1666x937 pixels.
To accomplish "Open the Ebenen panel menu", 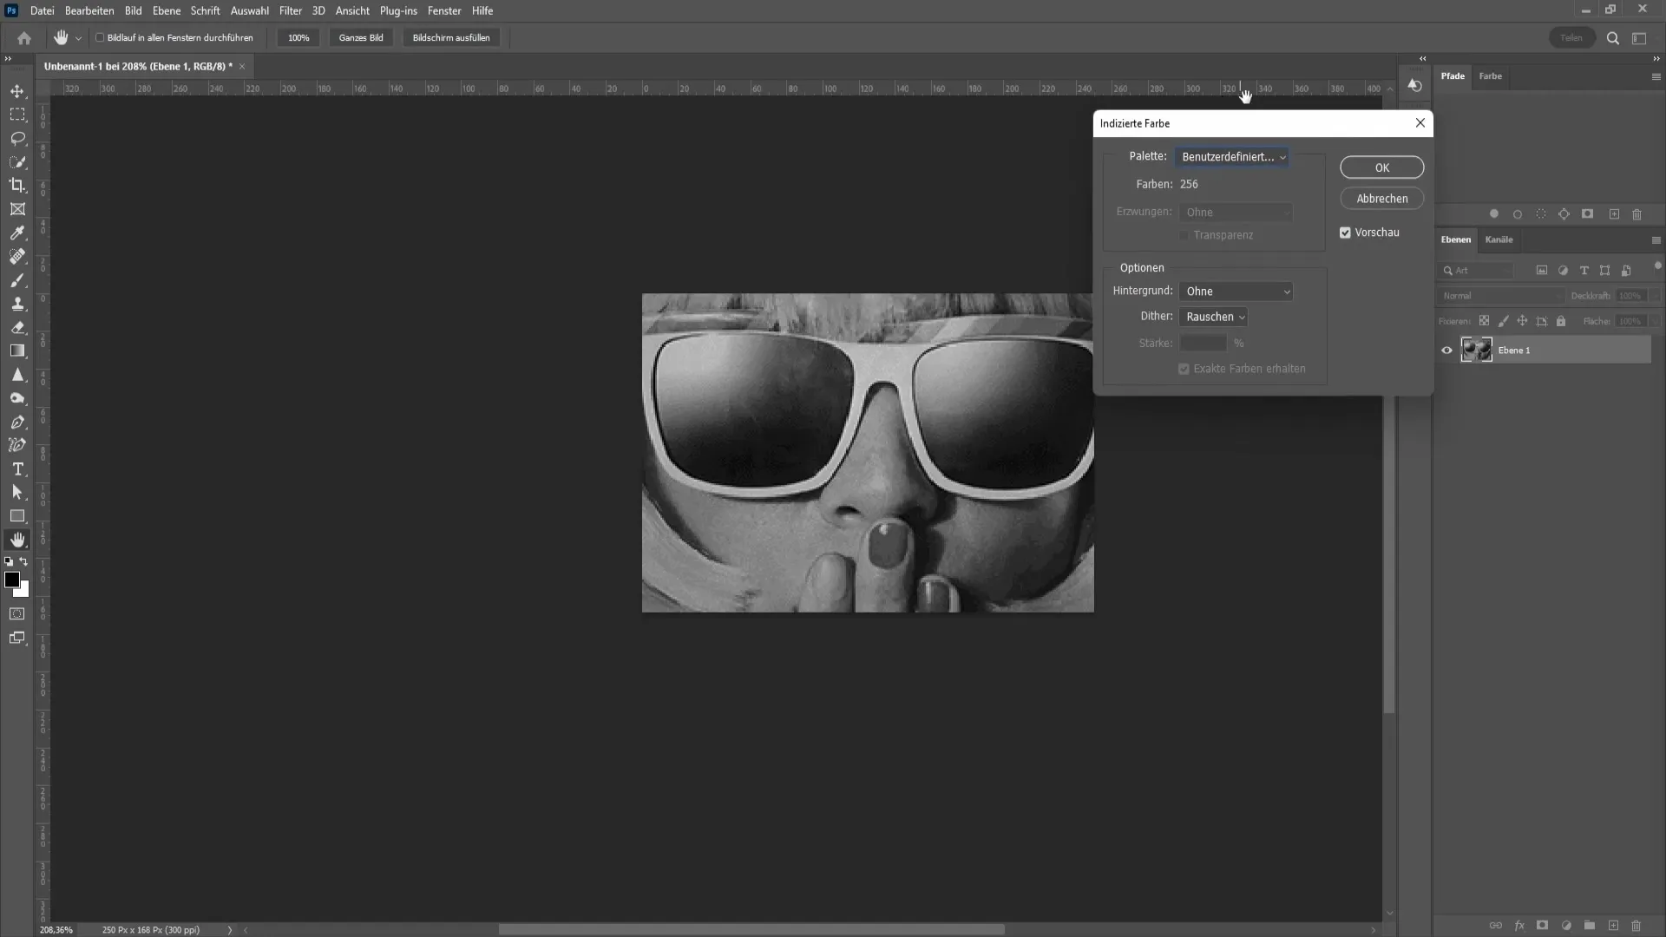I will [1656, 240].
